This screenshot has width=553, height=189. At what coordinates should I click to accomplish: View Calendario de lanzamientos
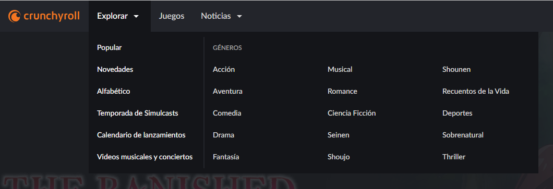141,135
